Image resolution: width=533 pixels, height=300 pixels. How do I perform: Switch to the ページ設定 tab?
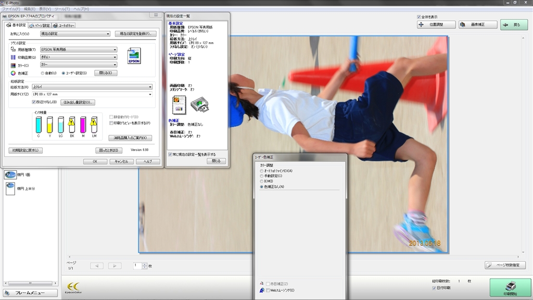pos(40,25)
